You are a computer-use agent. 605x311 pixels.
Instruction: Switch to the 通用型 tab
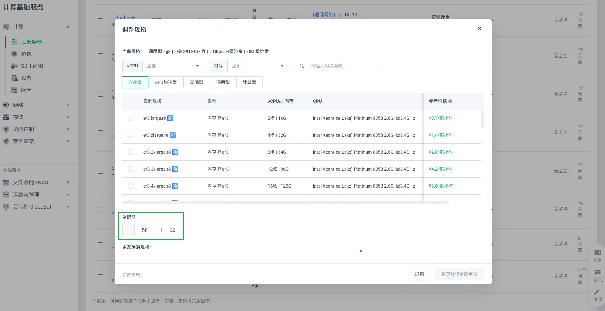223,82
